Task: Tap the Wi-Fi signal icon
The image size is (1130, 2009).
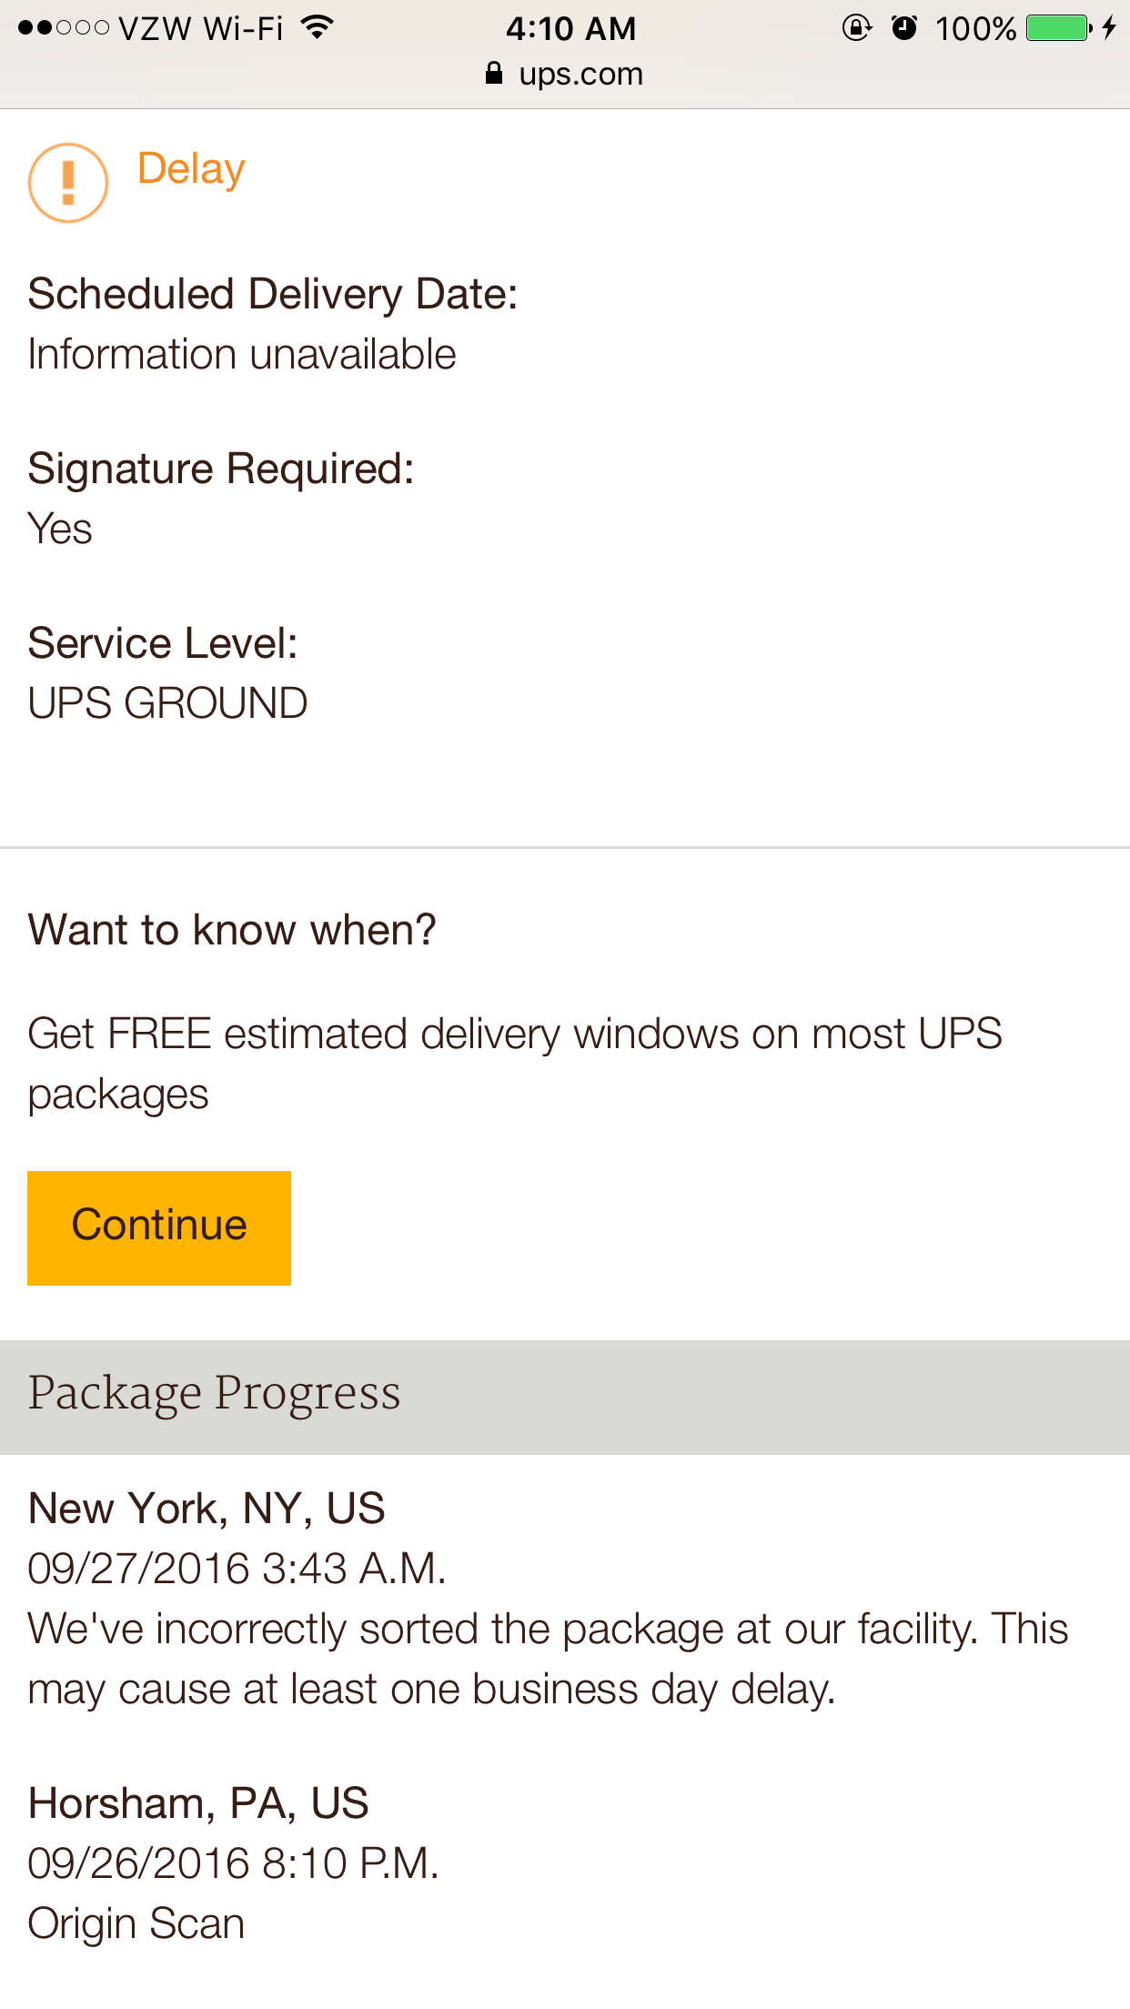Action: coord(318,27)
